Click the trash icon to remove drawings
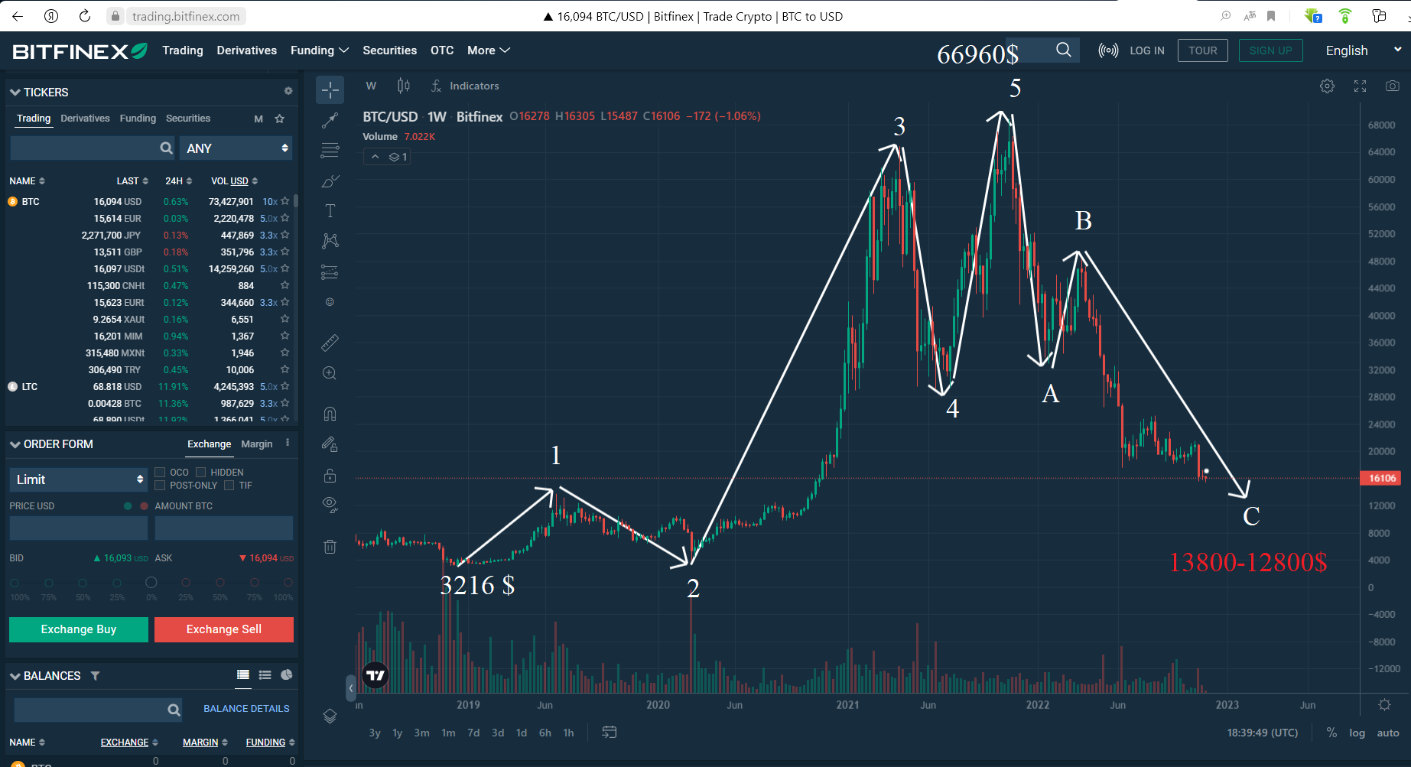 click(x=330, y=547)
